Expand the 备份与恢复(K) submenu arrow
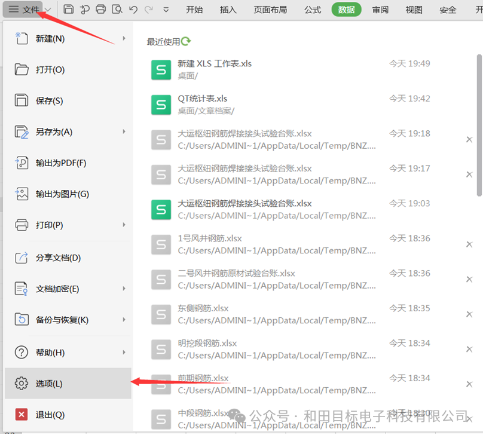The width and height of the screenshot is (483, 435). click(x=124, y=320)
